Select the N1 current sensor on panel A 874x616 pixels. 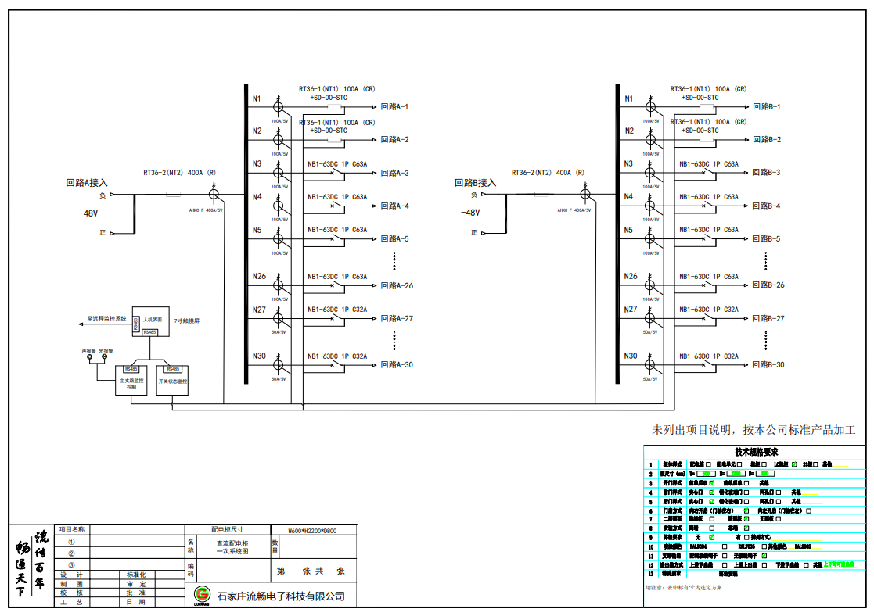[x=277, y=106]
